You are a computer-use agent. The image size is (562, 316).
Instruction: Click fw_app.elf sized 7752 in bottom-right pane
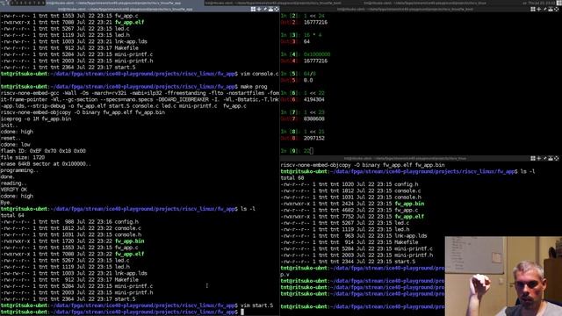[x=409, y=217]
